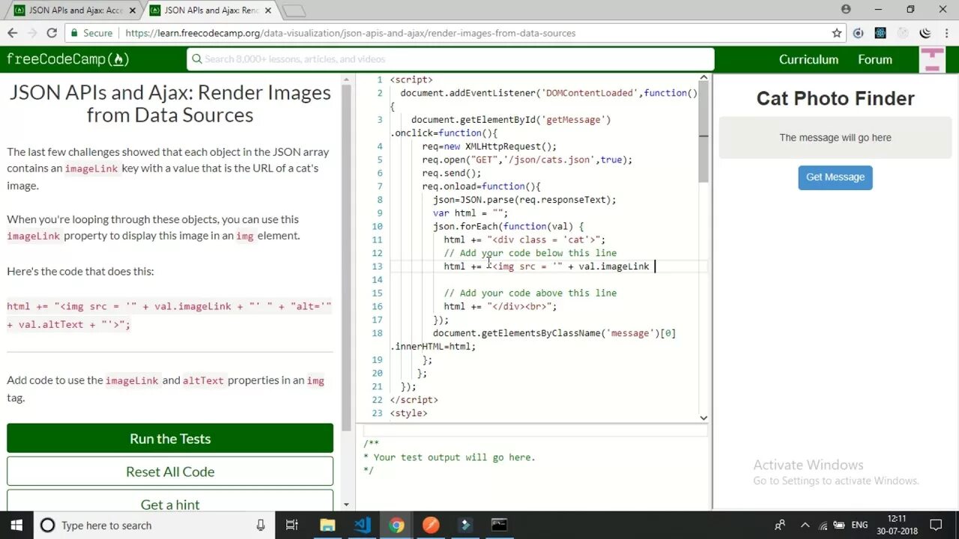959x539 pixels.
Task: Click the Chrome icon in the taskbar
Action: click(x=396, y=526)
